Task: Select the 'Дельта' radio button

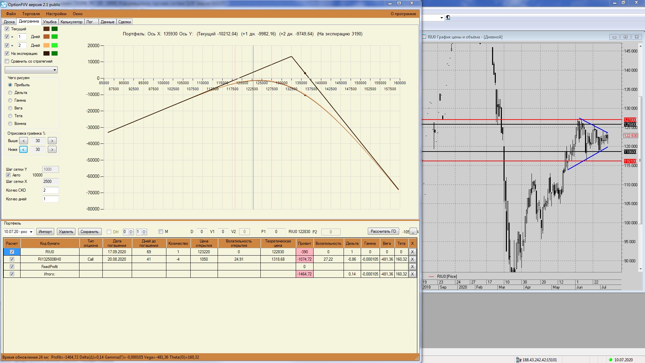Action: point(10,93)
